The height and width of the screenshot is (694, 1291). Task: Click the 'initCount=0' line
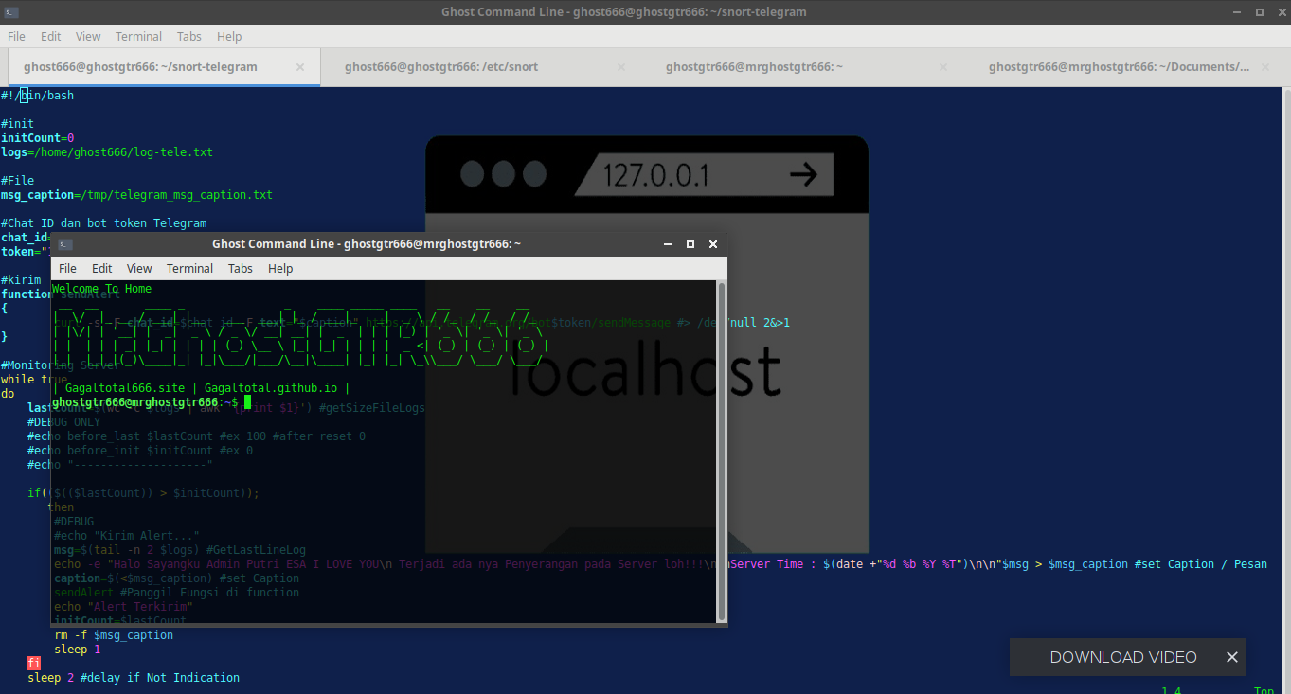(x=37, y=138)
